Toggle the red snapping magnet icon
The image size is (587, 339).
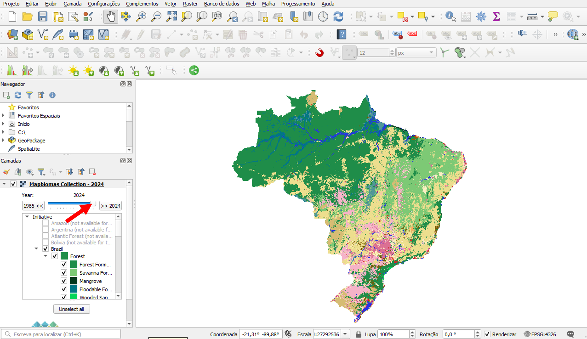coord(319,53)
